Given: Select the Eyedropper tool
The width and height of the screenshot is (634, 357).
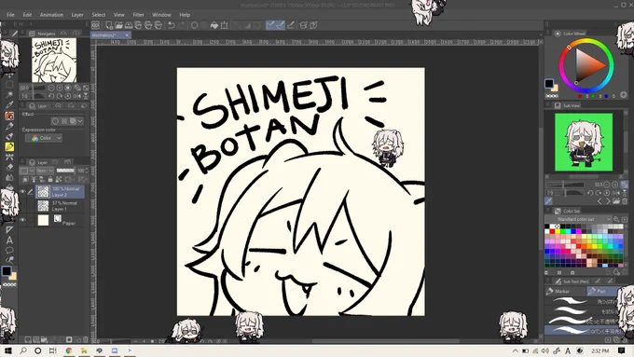Looking at the screenshot, I should pos(9,105).
